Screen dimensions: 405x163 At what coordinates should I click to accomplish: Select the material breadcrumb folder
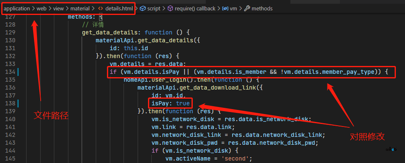[x=80, y=9]
